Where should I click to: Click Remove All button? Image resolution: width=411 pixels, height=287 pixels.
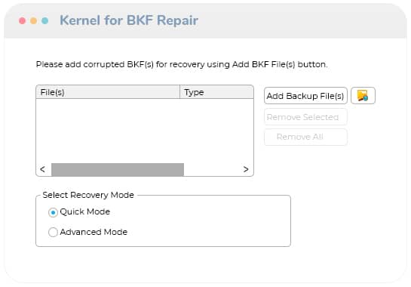305,137
